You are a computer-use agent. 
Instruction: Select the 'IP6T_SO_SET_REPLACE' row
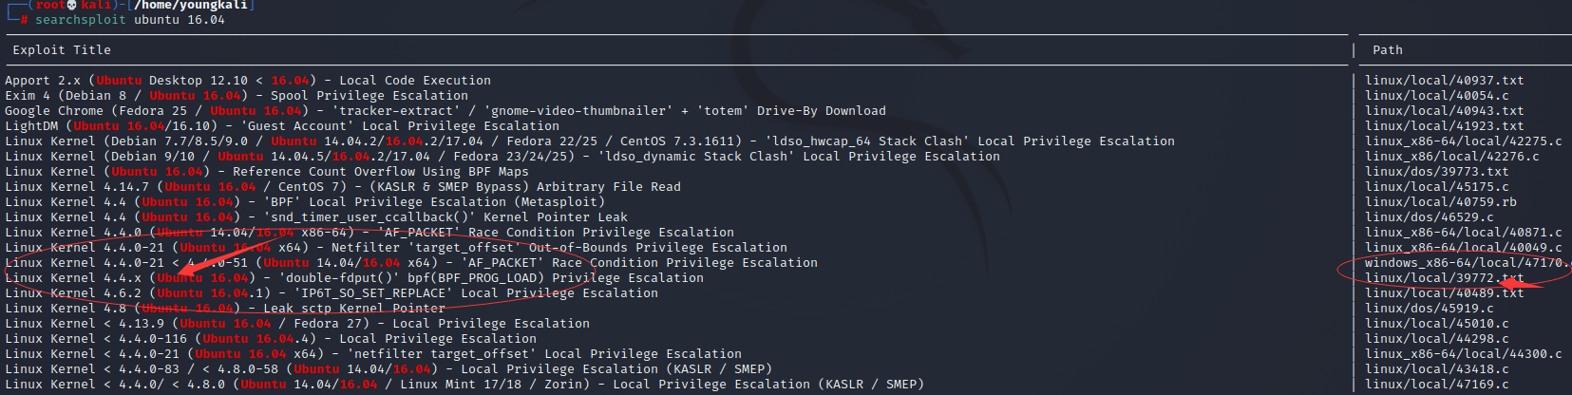(331, 293)
